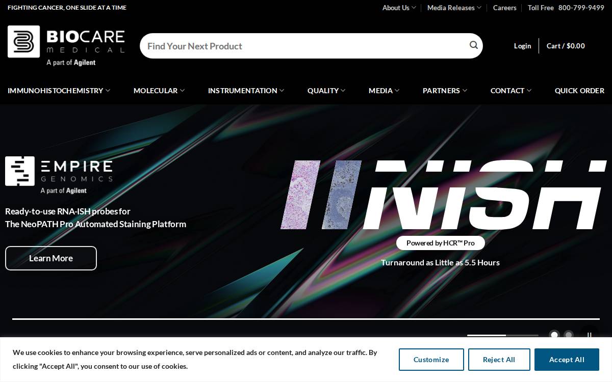Click the Powered by HCR Pro badge
This screenshot has height=382, width=612.
[x=441, y=243]
